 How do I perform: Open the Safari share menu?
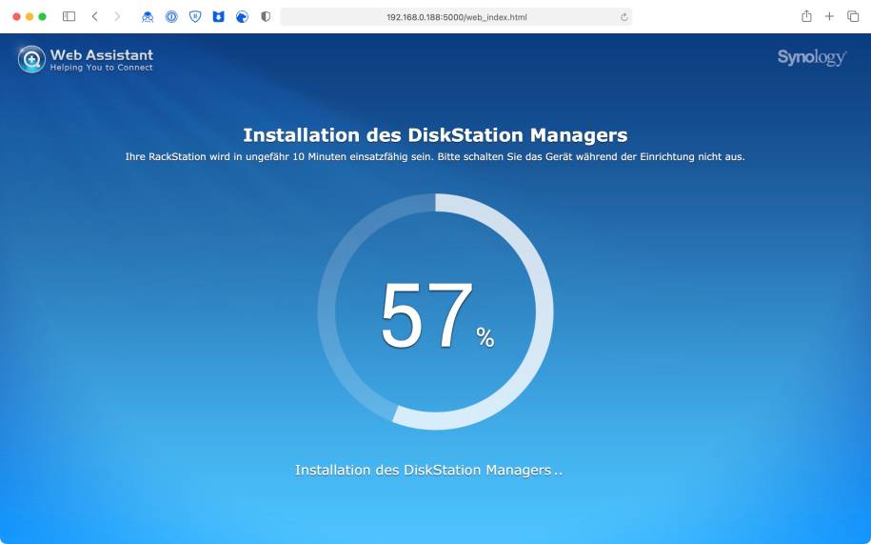[x=806, y=16]
